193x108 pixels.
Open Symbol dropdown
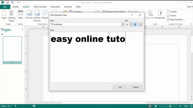pos(134,11)
